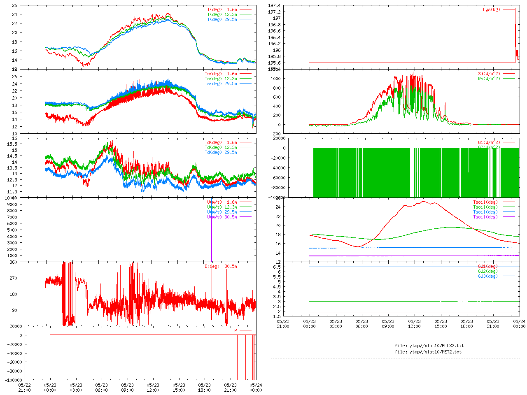Select the 'Ts(deg) 29.5m' legend entry

(221, 84)
